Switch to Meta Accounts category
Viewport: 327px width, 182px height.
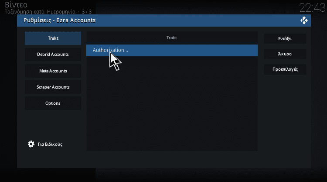(53, 71)
